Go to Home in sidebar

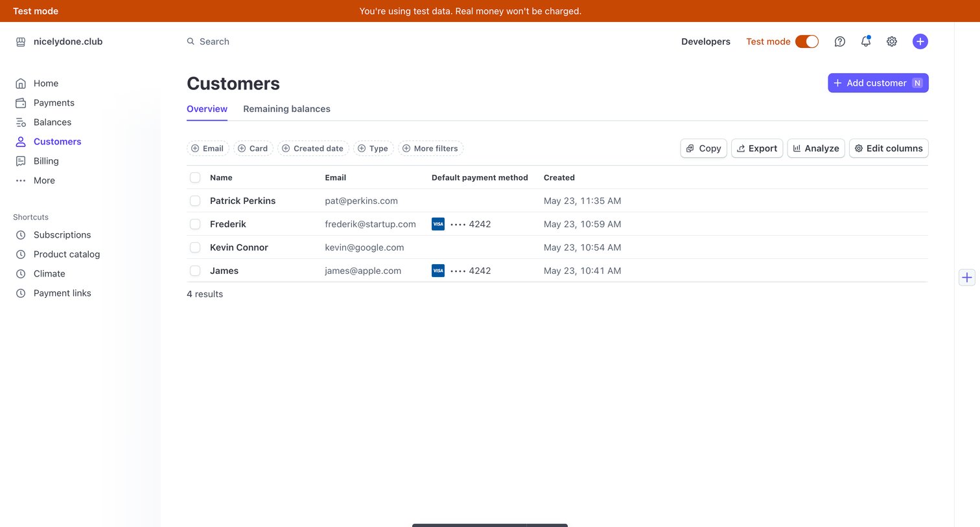pyautogui.click(x=46, y=84)
